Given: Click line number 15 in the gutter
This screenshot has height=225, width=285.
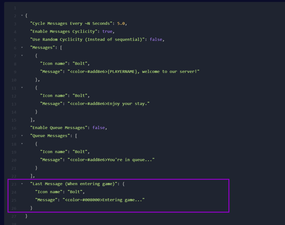Looking at the screenshot, I should tap(14, 120).
